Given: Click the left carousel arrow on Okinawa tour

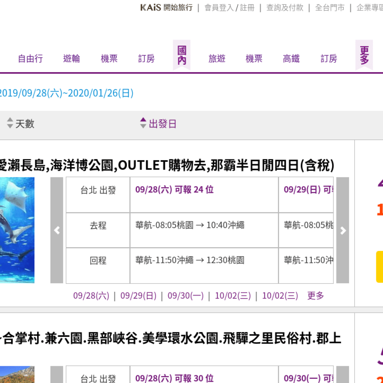Looking at the screenshot, I should pos(56,230).
